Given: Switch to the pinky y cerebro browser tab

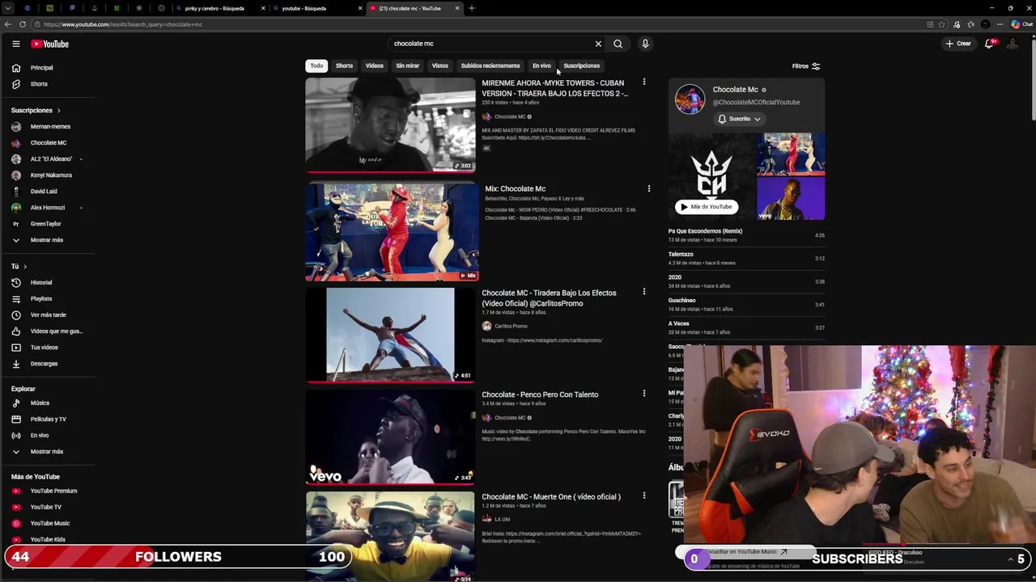Looking at the screenshot, I should (x=221, y=8).
